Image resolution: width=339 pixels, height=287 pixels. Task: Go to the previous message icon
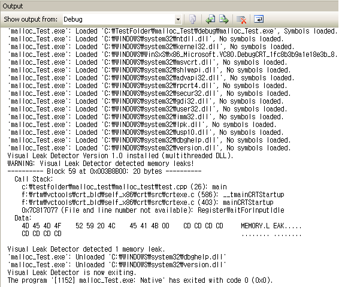(210, 19)
